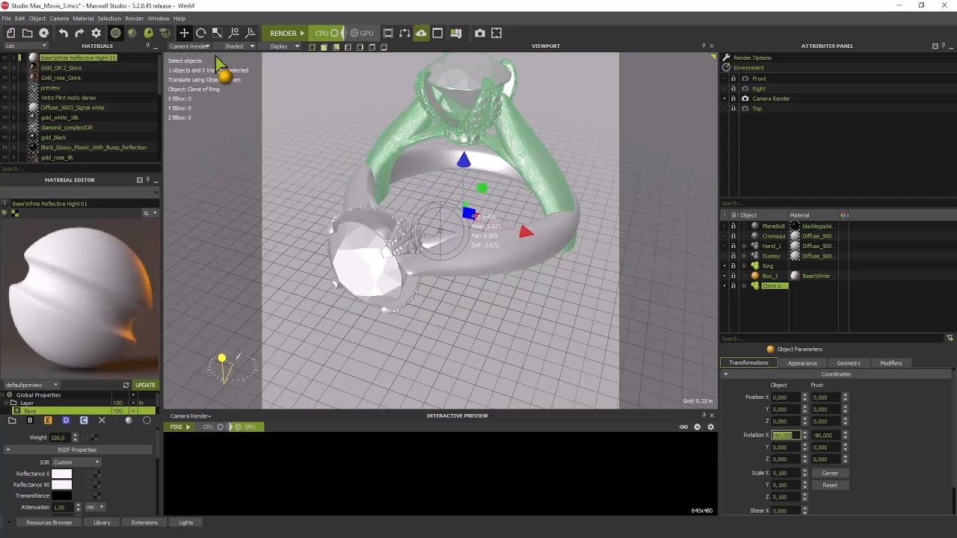Switch to the Appearance tab
The height and width of the screenshot is (538, 957).
pyautogui.click(x=802, y=363)
